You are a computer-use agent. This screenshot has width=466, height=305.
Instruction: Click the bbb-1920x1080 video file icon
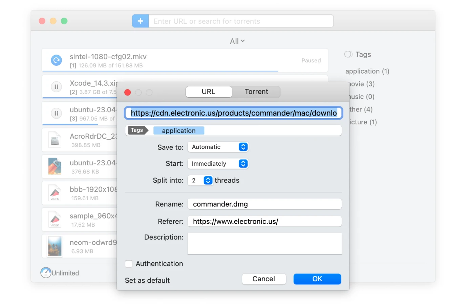(55, 193)
